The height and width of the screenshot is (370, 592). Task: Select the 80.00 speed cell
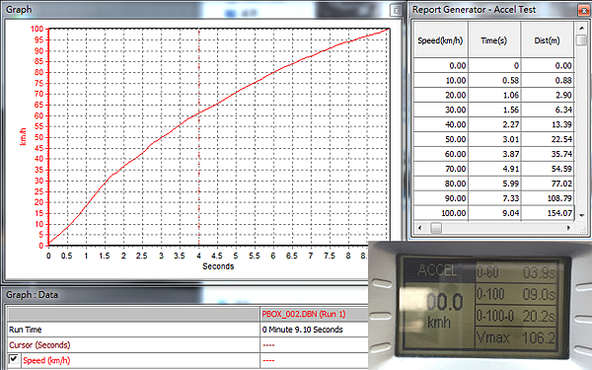pyautogui.click(x=441, y=184)
